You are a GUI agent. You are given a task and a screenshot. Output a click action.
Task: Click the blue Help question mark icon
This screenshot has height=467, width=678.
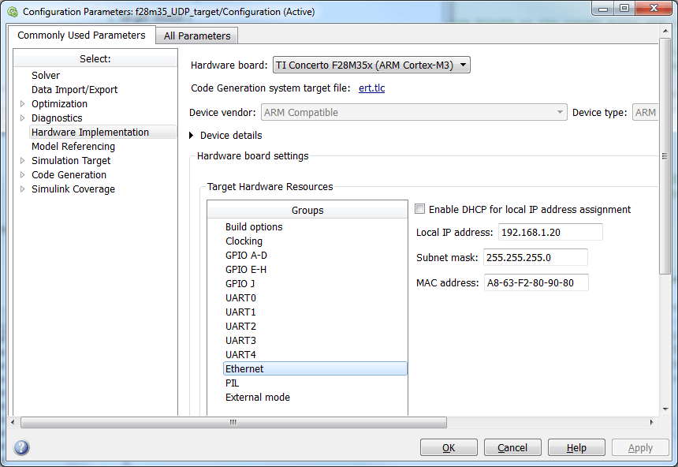[x=21, y=447]
